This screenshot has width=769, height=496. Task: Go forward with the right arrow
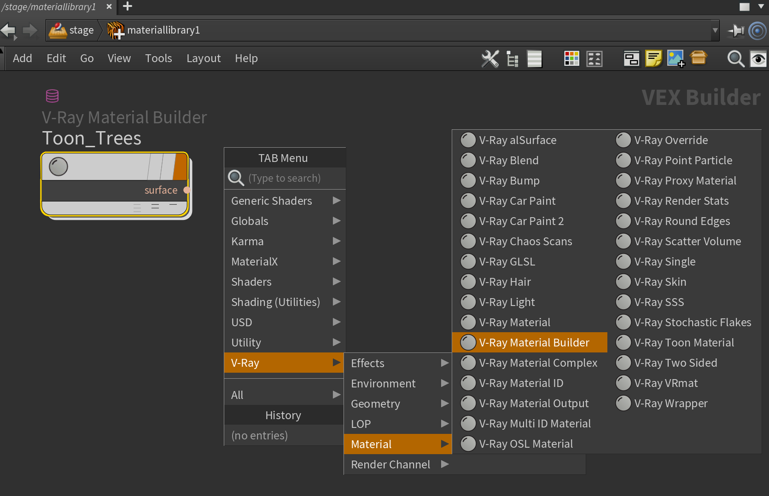(30, 31)
